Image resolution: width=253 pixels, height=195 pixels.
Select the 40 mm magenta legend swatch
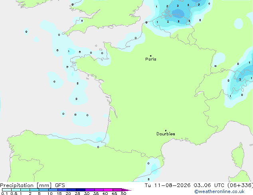pos(108,190)
